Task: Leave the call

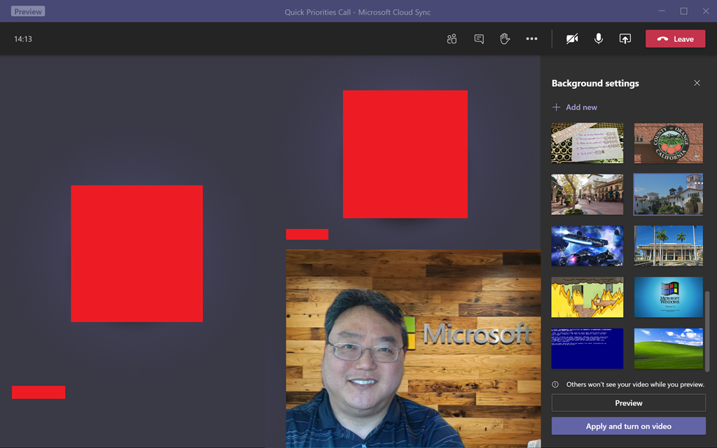Action: point(675,39)
